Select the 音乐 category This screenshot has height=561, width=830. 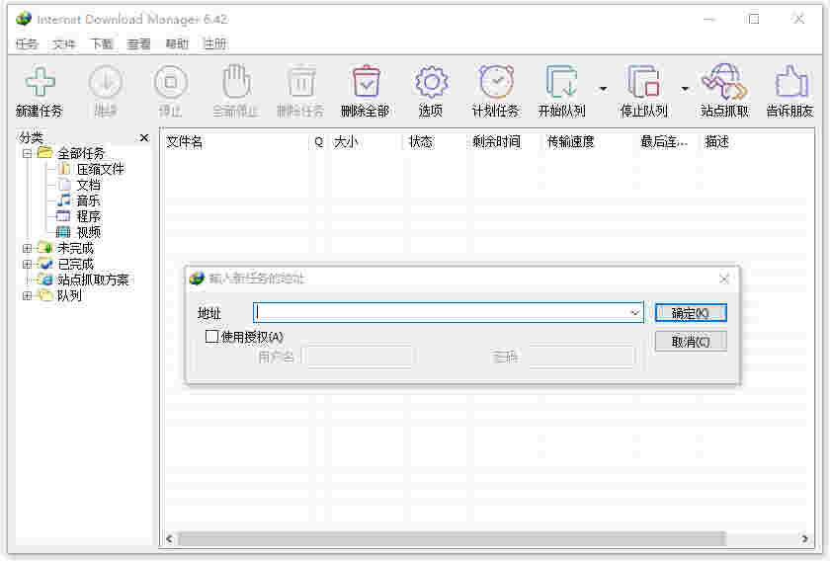(88, 201)
